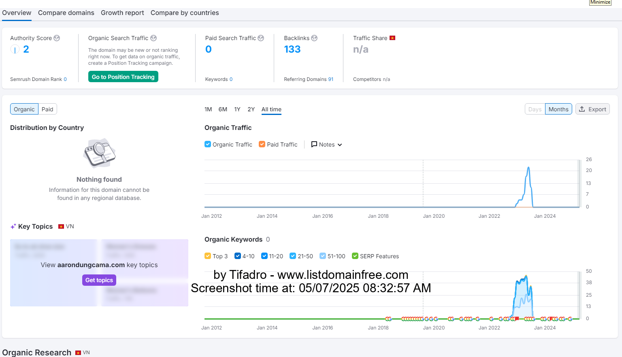
Task: Click Paid Search Traffic globe icon
Action: 261,38
